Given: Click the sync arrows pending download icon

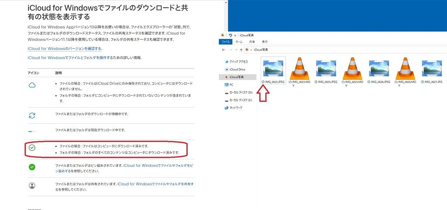Looking at the screenshot, I should tap(32, 115).
